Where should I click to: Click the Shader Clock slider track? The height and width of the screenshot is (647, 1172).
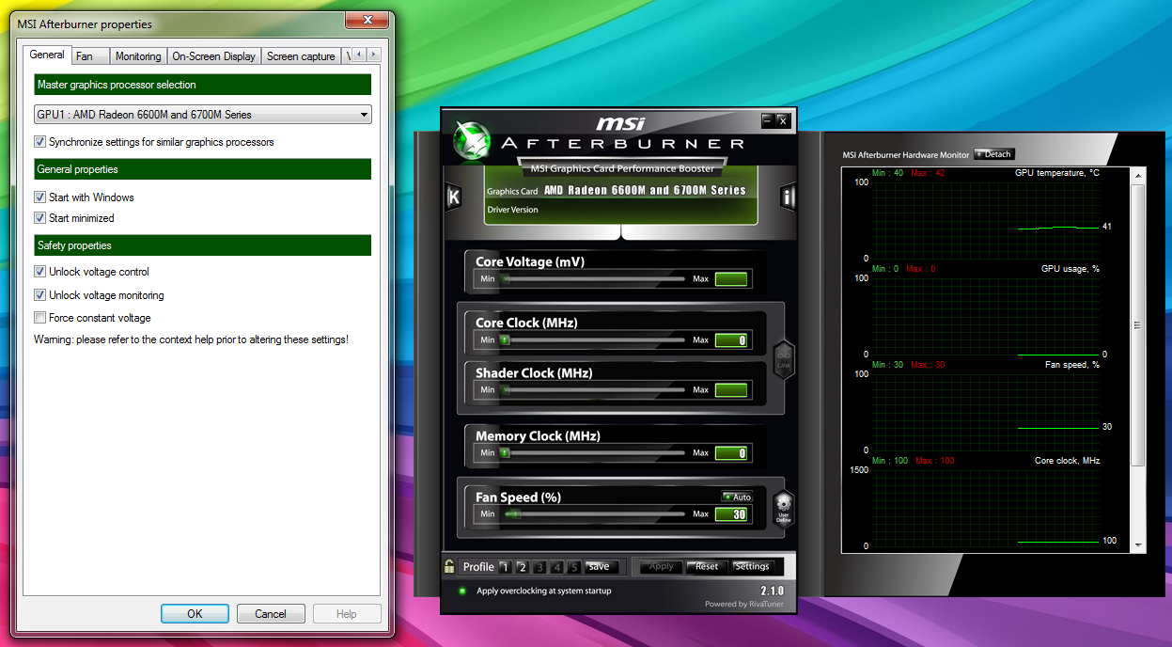pos(593,390)
